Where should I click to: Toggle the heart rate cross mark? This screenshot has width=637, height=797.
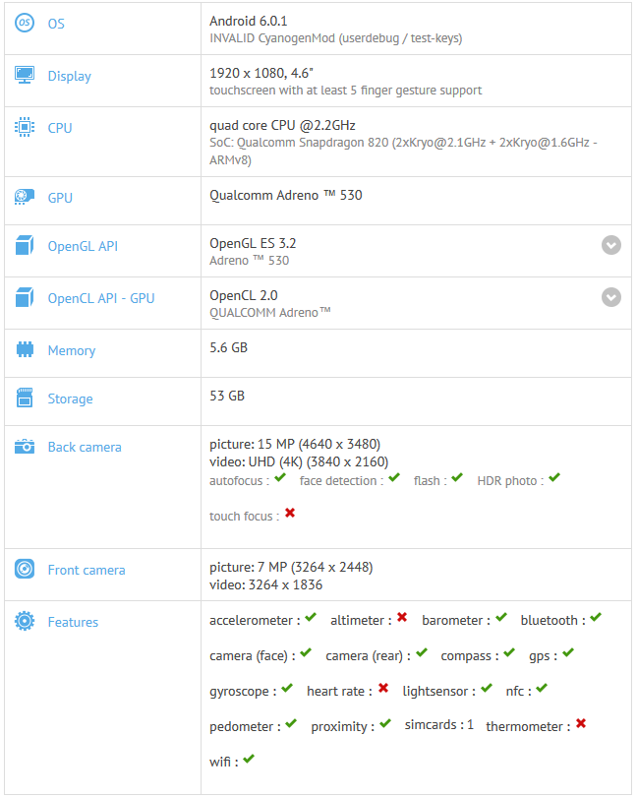(x=382, y=690)
